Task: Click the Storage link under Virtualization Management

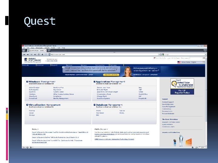Action: point(32,115)
